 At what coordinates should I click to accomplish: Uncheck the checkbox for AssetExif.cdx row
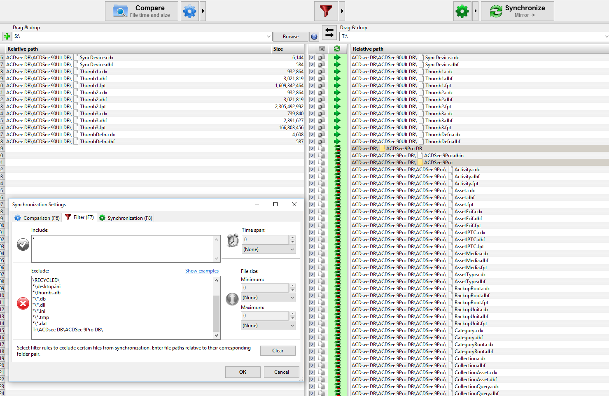(312, 212)
